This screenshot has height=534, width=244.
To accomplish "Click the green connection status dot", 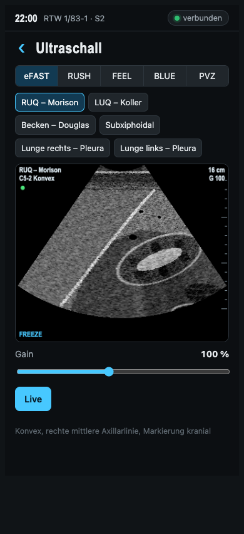I will click(x=176, y=18).
